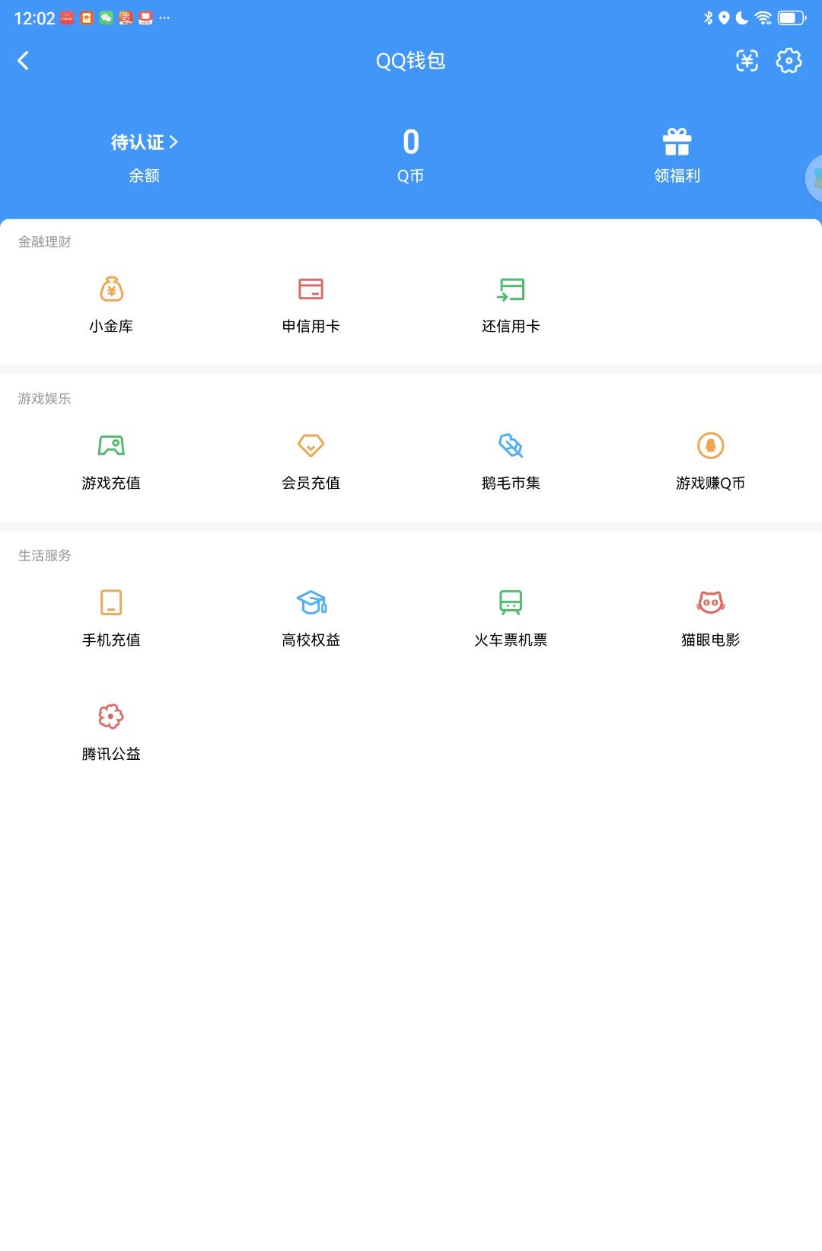822x1251 pixels.
Task: Tap the 手机充值 label
Action: point(111,640)
